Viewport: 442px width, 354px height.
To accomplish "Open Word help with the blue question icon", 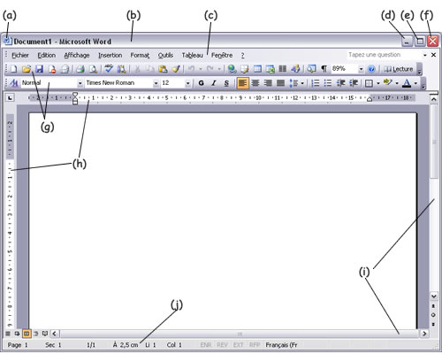I will (x=371, y=69).
